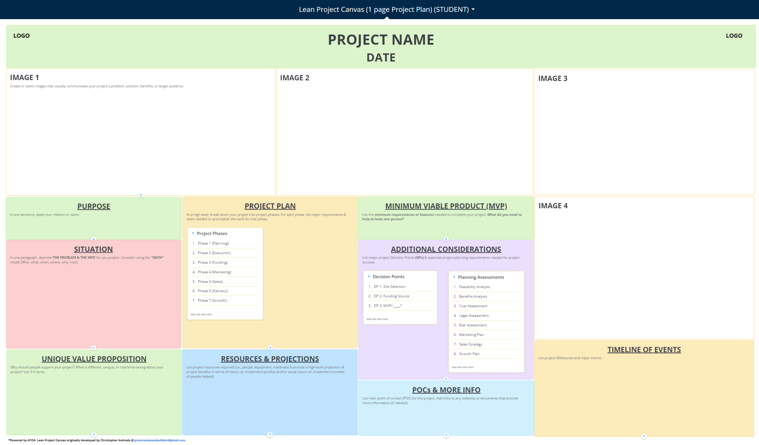Select the 'Risk Assessment' list item

coord(473,325)
